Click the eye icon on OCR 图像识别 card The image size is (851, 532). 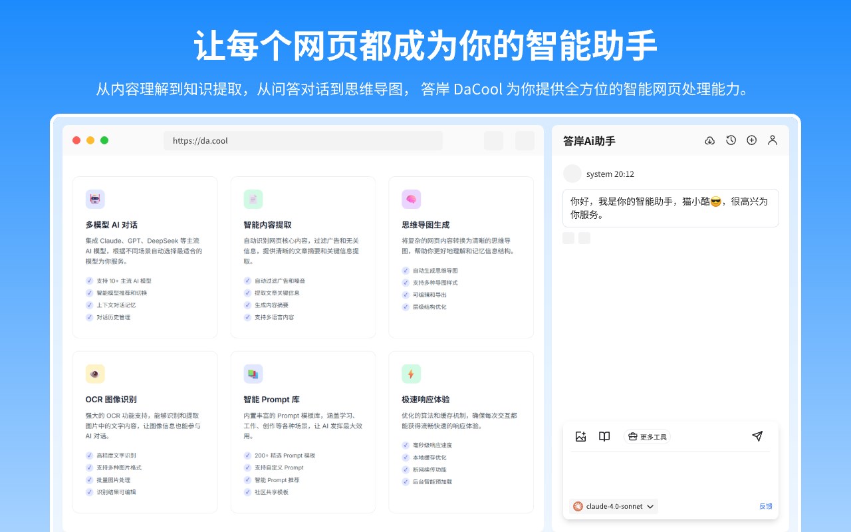coord(95,374)
